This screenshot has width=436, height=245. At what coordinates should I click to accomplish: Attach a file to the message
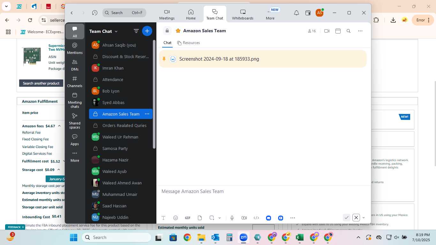200,218
